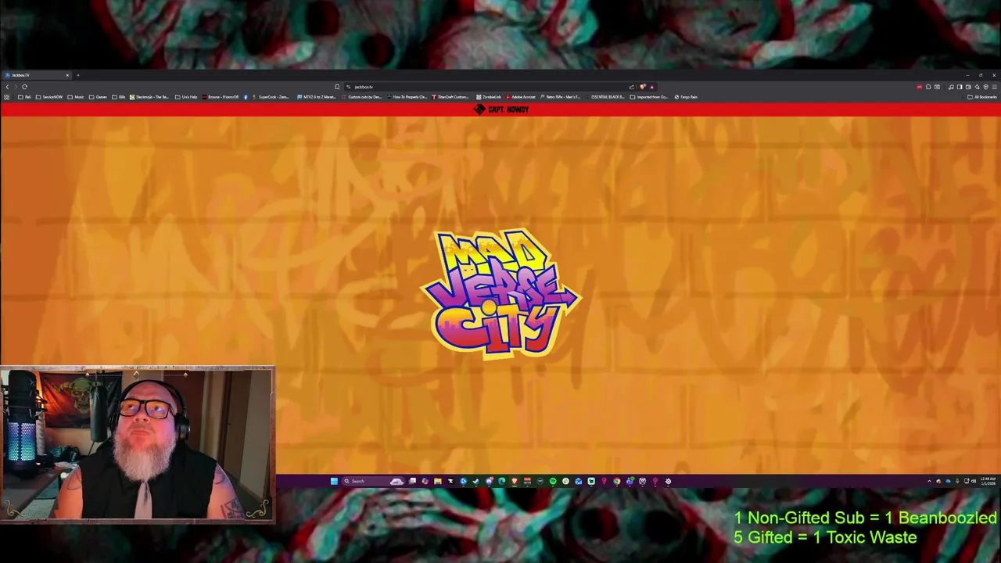The image size is (1001, 563).
Task: Open the Windows Start menu
Action: [334, 481]
